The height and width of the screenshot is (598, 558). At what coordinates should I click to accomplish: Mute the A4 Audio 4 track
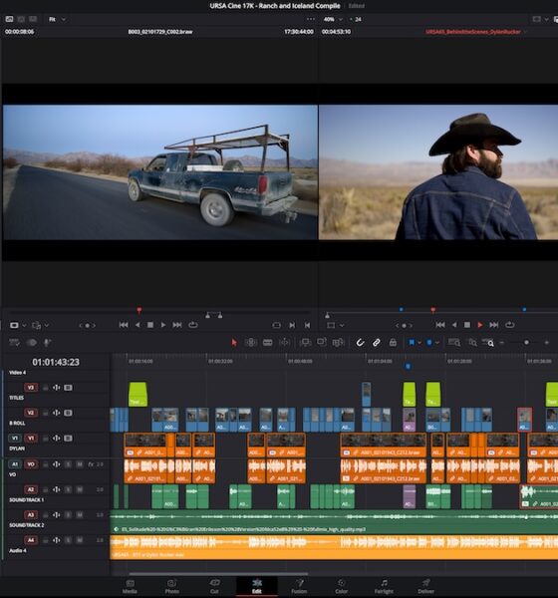(x=80, y=540)
